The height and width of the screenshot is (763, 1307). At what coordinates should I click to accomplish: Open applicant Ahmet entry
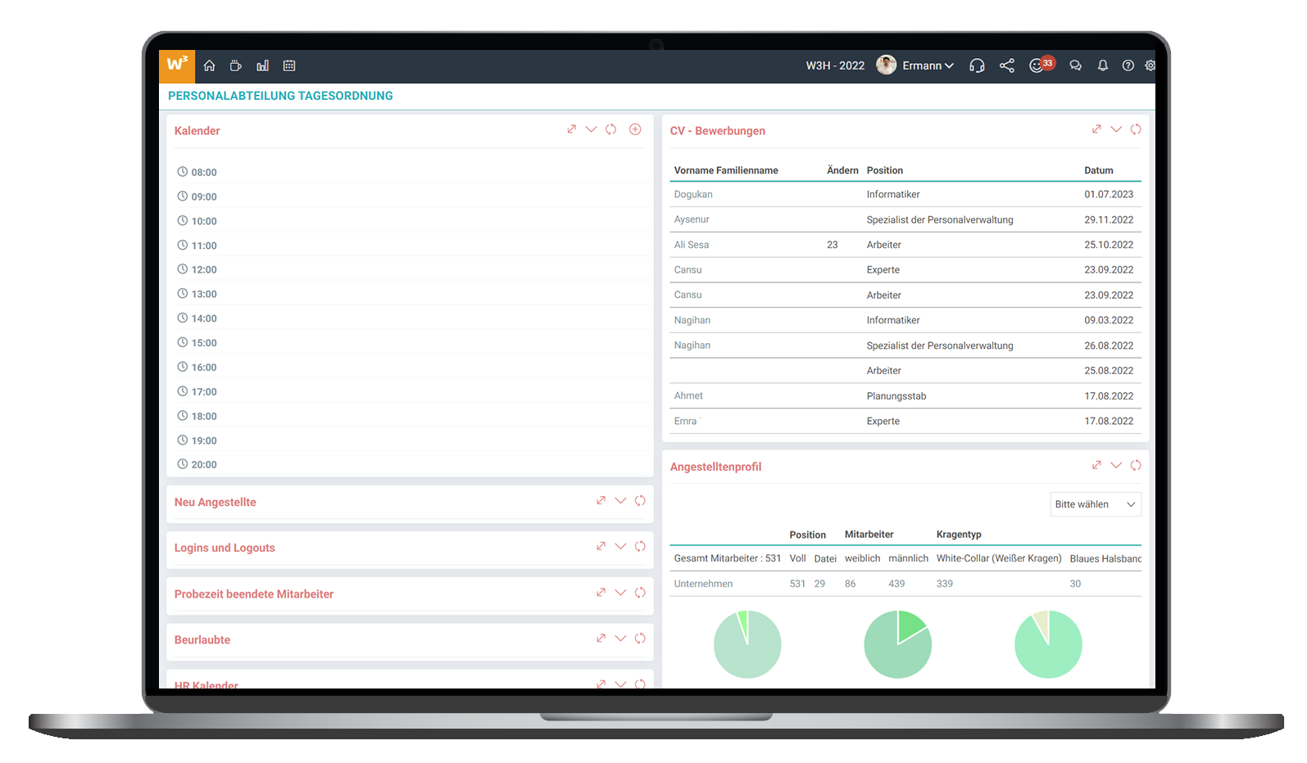(688, 395)
